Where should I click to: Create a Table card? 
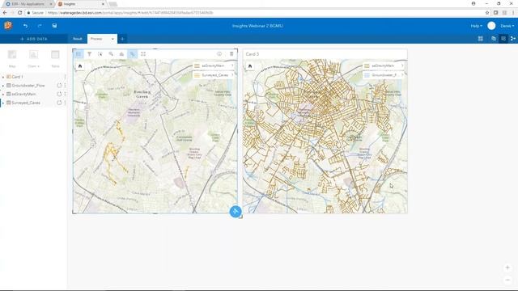coord(55,59)
